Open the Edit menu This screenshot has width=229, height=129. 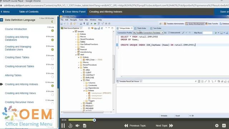tap(67, 20)
